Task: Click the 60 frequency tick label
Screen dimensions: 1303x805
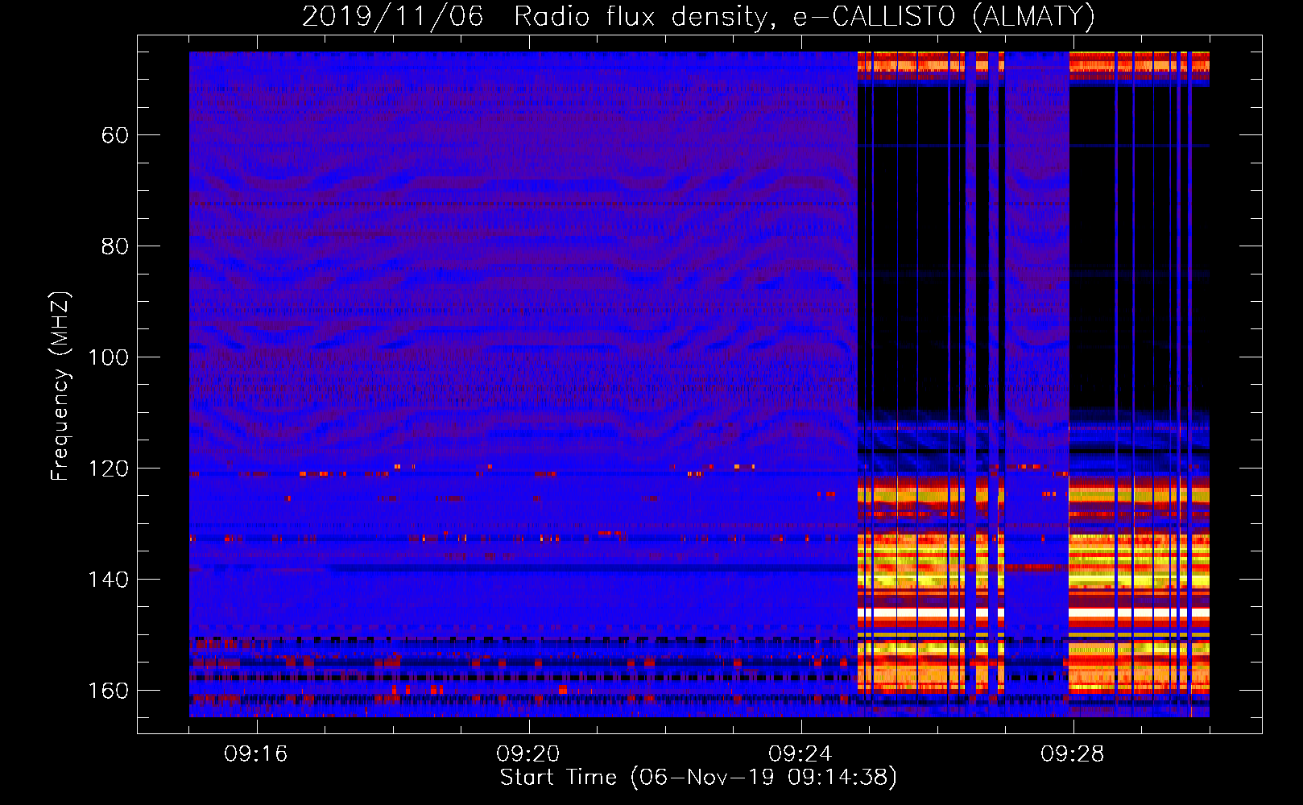Action: [115, 135]
